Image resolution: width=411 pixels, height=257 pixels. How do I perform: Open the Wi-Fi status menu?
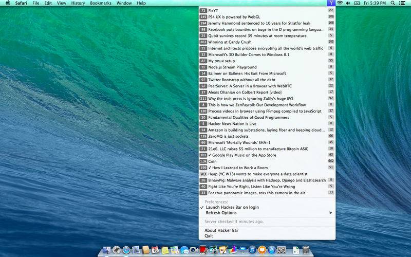340,3
